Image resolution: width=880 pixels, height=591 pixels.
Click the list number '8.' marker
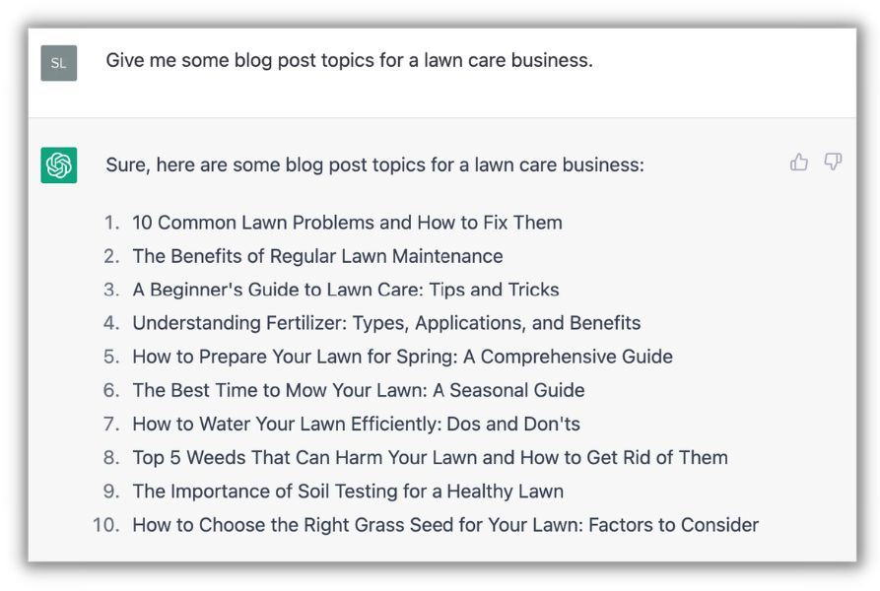(x=111, y=457)
